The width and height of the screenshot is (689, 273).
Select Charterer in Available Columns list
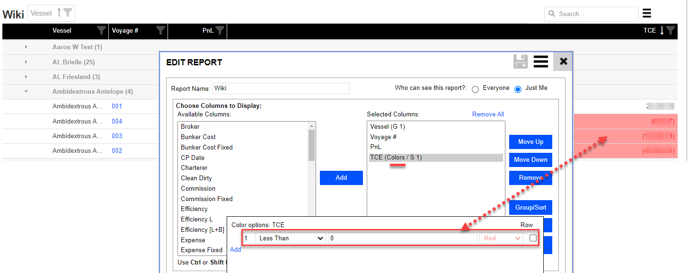coord(194,168)
